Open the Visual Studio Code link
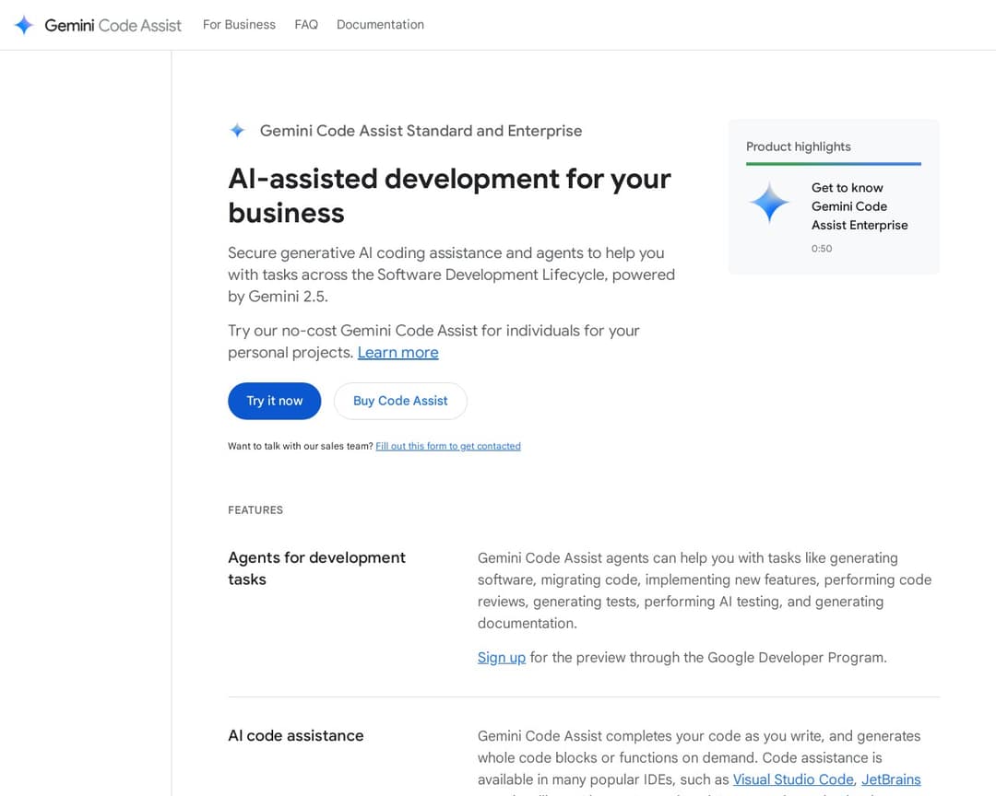This screenshot has width=996, height=796. tap(793, 779)
